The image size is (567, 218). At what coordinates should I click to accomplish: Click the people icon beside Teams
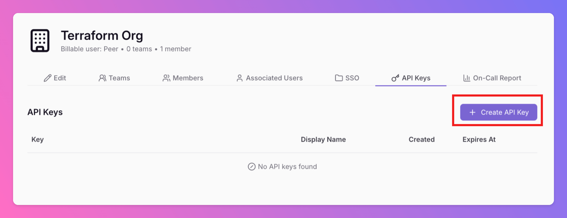102,78
